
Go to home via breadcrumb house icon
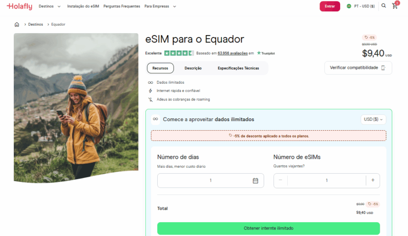(17, 24)
